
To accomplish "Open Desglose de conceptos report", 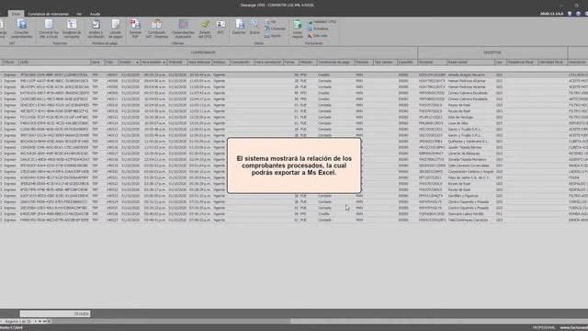I will 72,29.
